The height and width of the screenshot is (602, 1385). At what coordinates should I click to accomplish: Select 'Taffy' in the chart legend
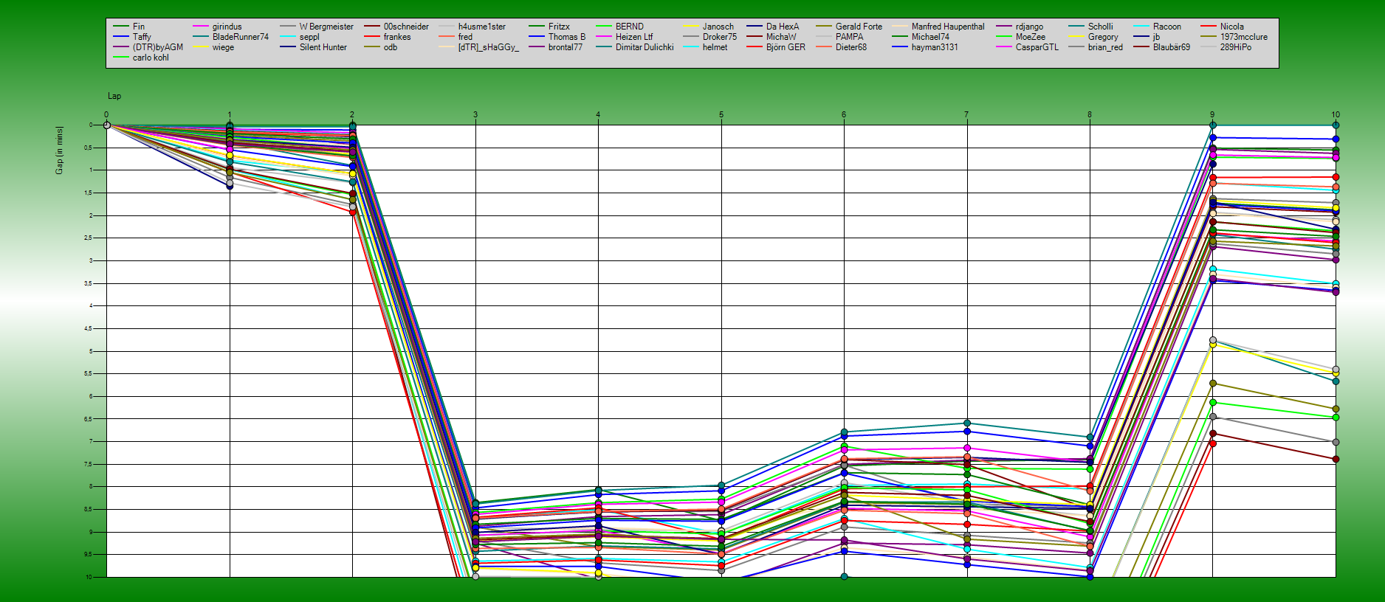pos(142,37)
